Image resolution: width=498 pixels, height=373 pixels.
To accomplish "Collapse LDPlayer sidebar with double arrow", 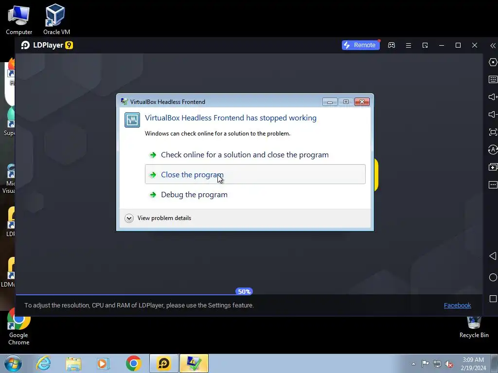I will click(493, 46).
